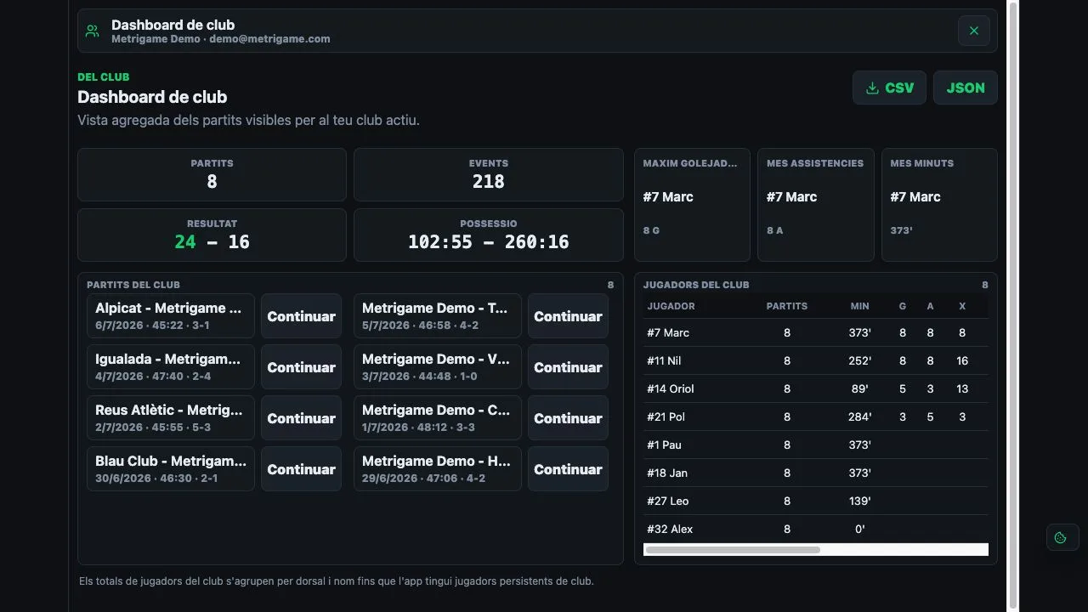Select the PARTITS stat card
Screen dimensions: 1088x612
pyautogui.click(x=212, y=174)
